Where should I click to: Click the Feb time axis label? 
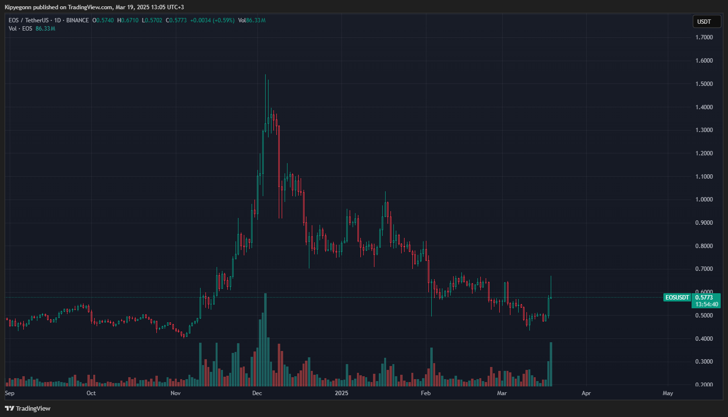426,393
